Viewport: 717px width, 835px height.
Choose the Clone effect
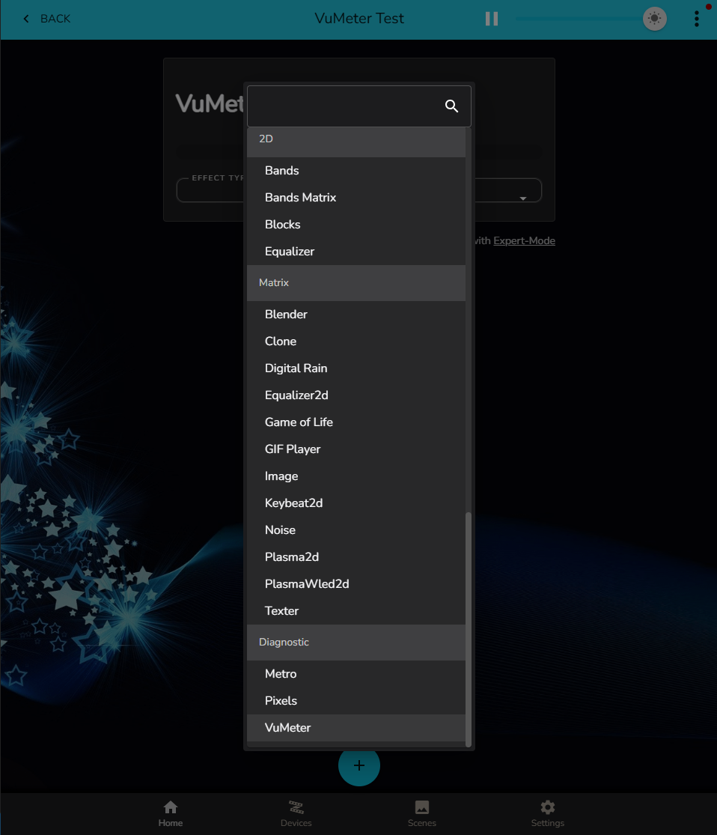coord(356,341)
